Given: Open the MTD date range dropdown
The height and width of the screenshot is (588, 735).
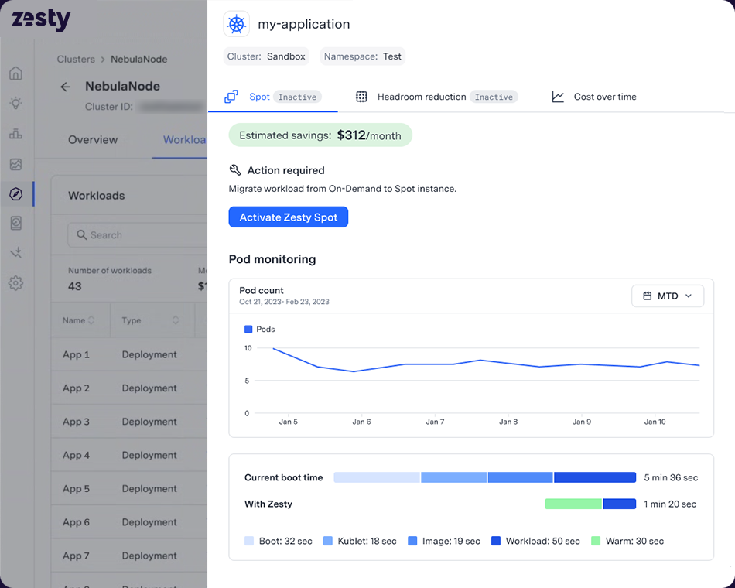Looking at the screenshot, I should 668,296.
